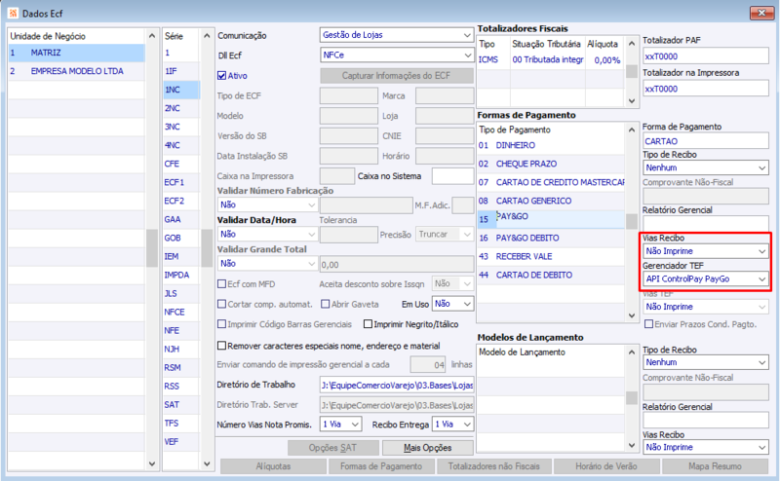The image size is (780, 481).
Task: Check Cortar comp. automat. option
Action: click(x=222, y=304)
